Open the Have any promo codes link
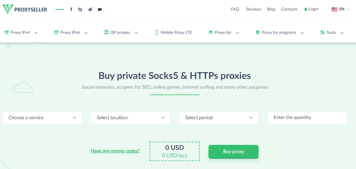 115,151
